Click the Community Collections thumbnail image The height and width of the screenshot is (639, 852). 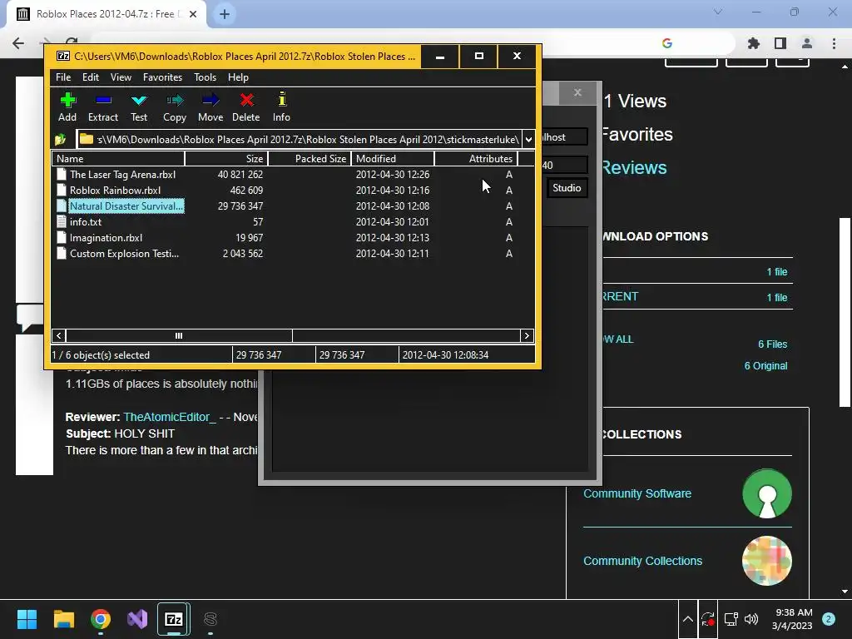pyautogui.click(x=766, y=561)
